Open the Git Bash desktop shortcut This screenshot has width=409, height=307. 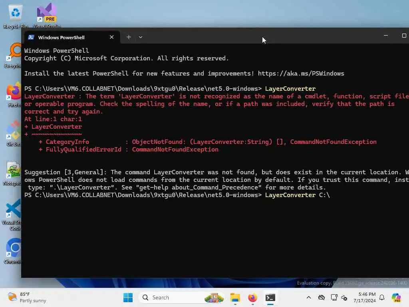click(x=14, y=133)
